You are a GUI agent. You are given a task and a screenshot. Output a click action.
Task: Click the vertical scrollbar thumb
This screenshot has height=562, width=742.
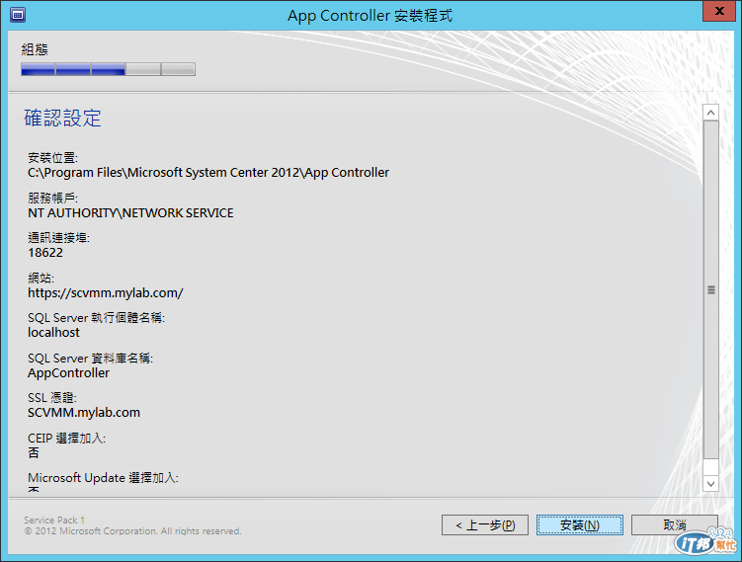click(x=710, y=290)
